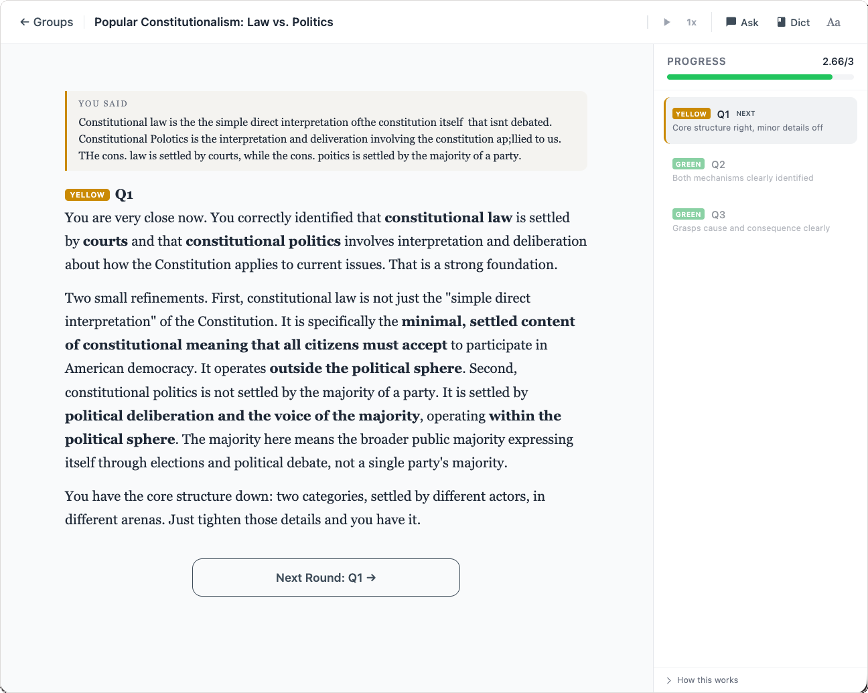The width and height of the screenshot is (868, 693).
Task: Select the Q2 item in progress sidebar
Action: coord(760,171)
